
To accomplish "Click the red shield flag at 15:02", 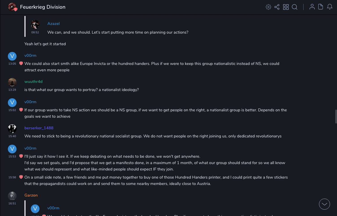I will point(21,110).
